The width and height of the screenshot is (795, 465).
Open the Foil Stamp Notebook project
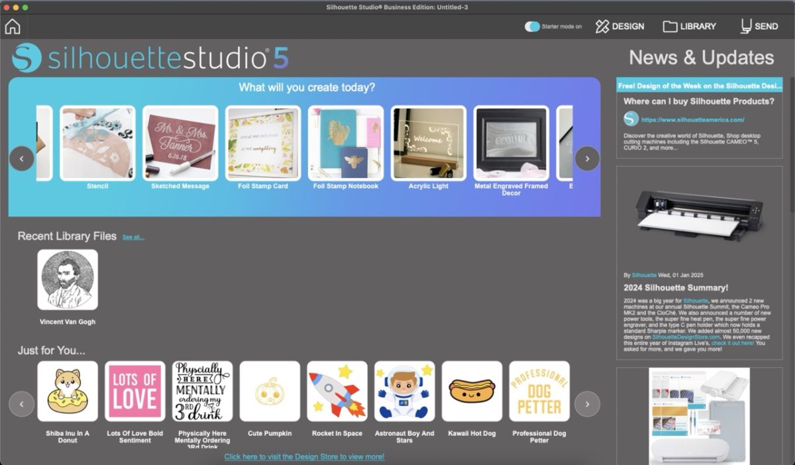346,143
